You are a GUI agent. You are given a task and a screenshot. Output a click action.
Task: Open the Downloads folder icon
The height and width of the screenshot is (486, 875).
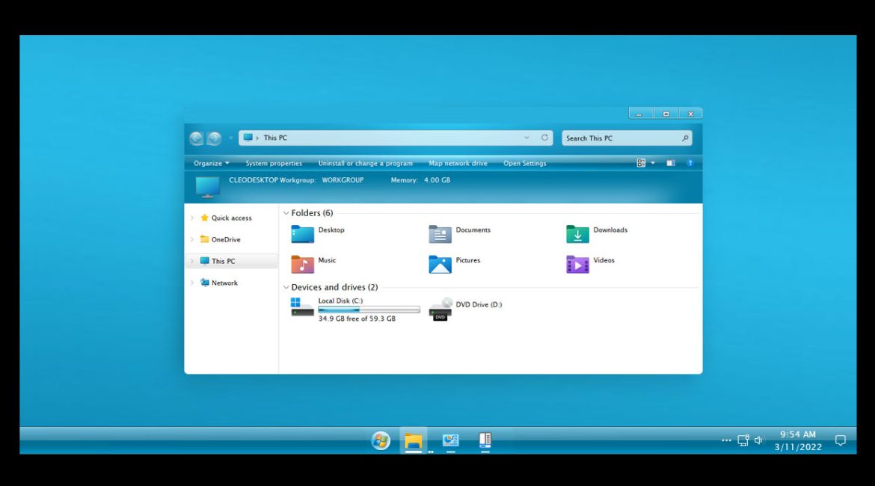[577, 234]
